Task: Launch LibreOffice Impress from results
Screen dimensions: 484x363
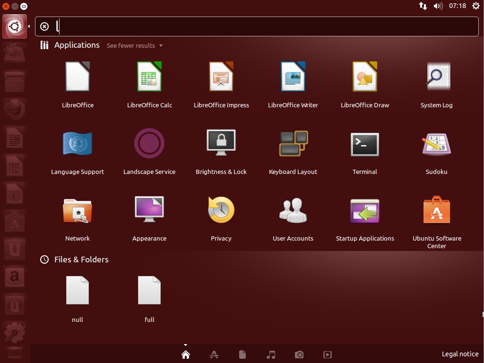Action: coord(221,78)
